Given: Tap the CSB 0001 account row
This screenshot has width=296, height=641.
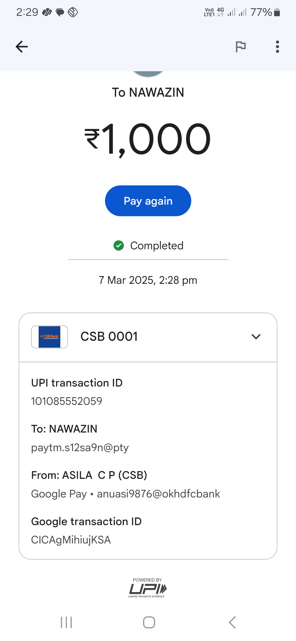Looking at the screenshot, I should point(148,337).
